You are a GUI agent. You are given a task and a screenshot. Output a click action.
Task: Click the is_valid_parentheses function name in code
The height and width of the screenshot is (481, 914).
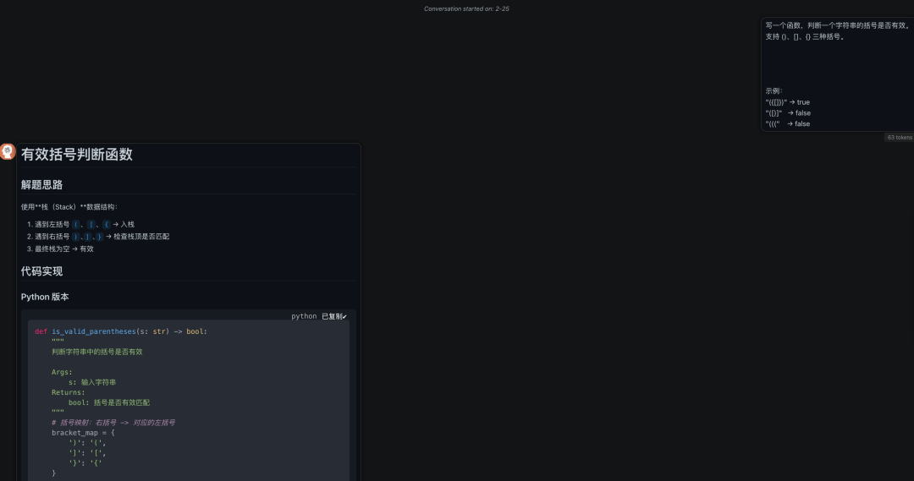click(93, 331)
